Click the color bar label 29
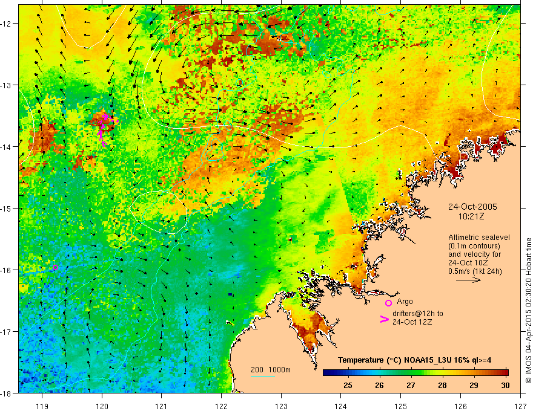Image resolution: width=533 pixels, height=411 pixels. [474, 385]
